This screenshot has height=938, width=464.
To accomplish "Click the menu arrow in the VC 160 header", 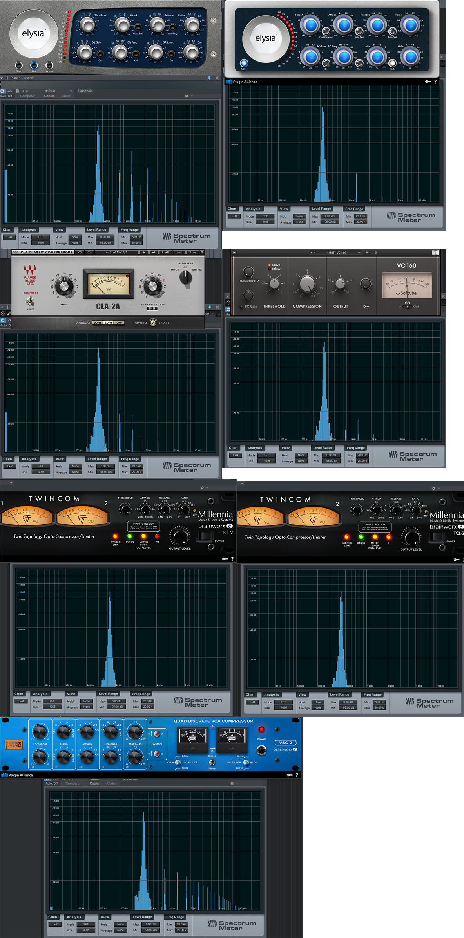I will coord(234,253).
